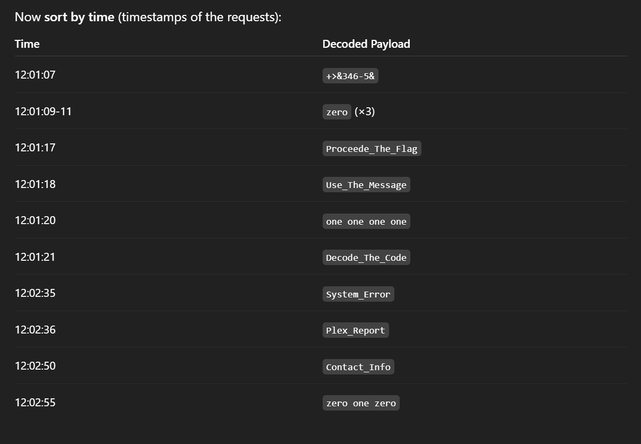Click the Proceede_The_Flag payload chip

(x=372, y=149)
